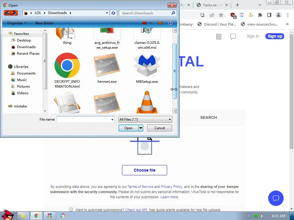Open Recent Places in sidebar
This screenshot has width=294, height=220.
pos(28,54)
